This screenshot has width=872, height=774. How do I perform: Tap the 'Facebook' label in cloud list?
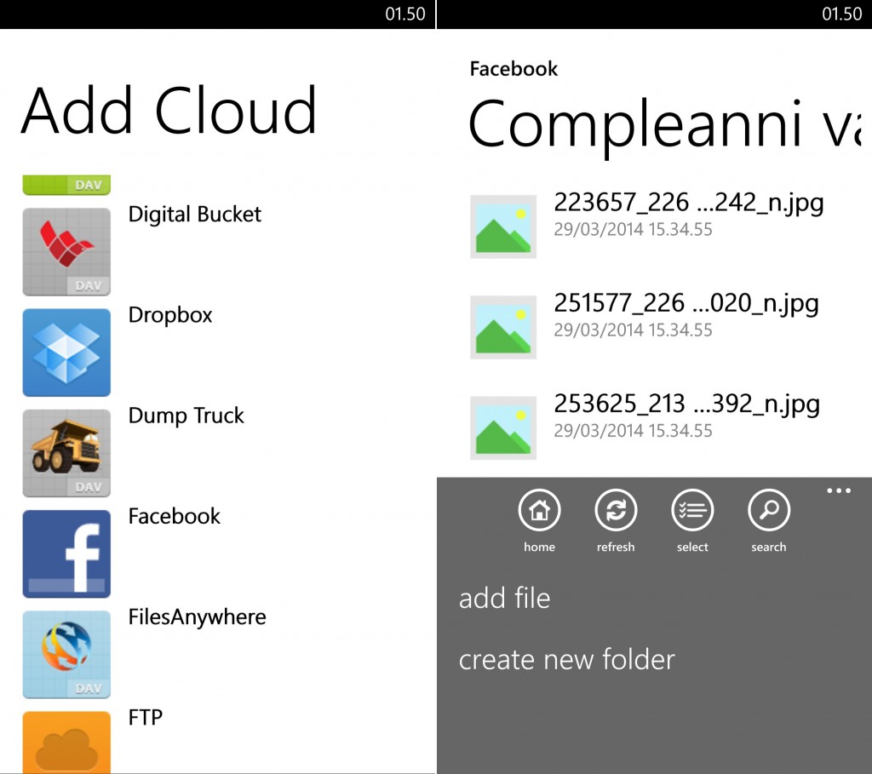coord(174,517)
